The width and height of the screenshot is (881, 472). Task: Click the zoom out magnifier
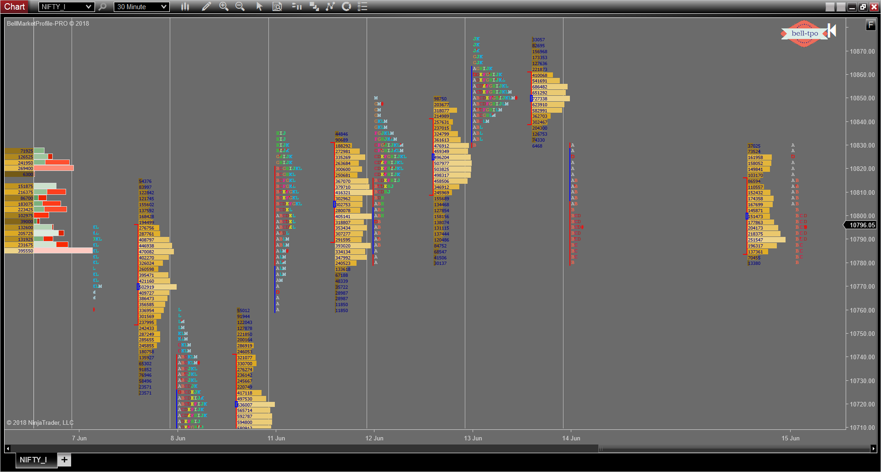pyautogui.click(x=240, y=7)
